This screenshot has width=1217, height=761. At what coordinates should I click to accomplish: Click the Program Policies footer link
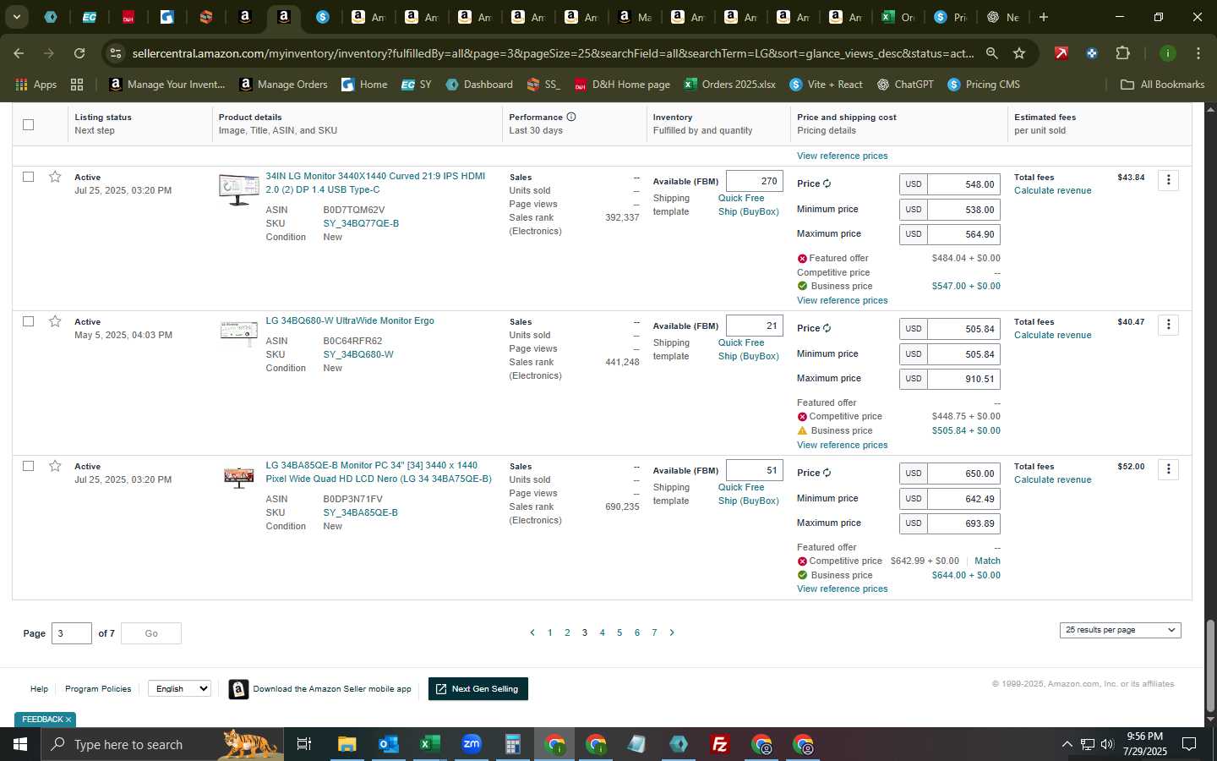[x=98, y=689]
